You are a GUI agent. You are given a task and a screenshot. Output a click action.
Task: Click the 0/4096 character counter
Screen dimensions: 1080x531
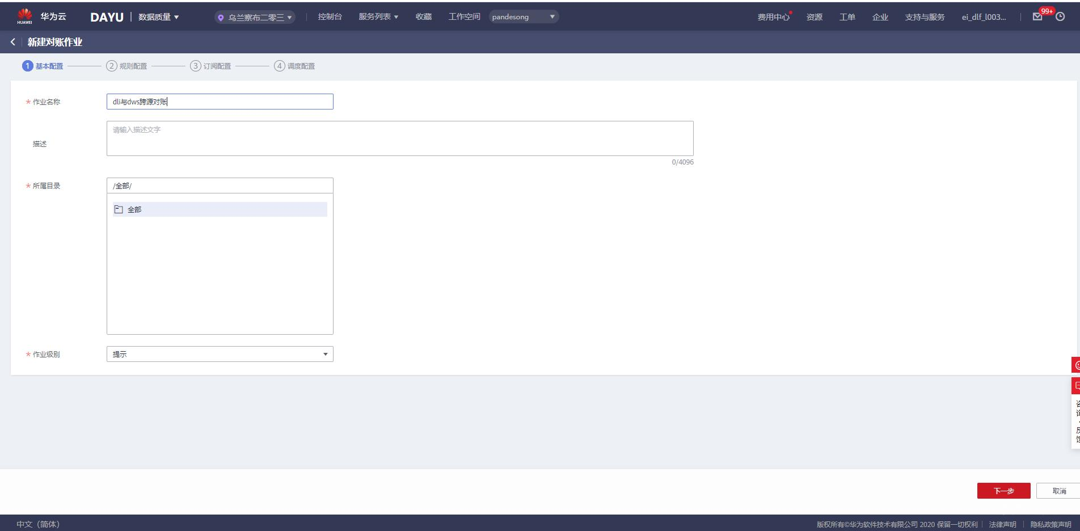(683, 162)
